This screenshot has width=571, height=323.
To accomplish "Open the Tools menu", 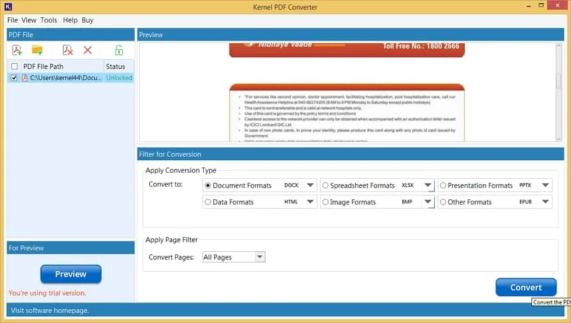I will pos(48,20).
